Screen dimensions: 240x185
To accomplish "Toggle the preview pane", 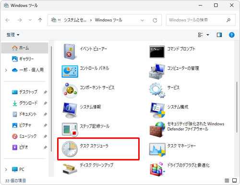I will 219,35.
